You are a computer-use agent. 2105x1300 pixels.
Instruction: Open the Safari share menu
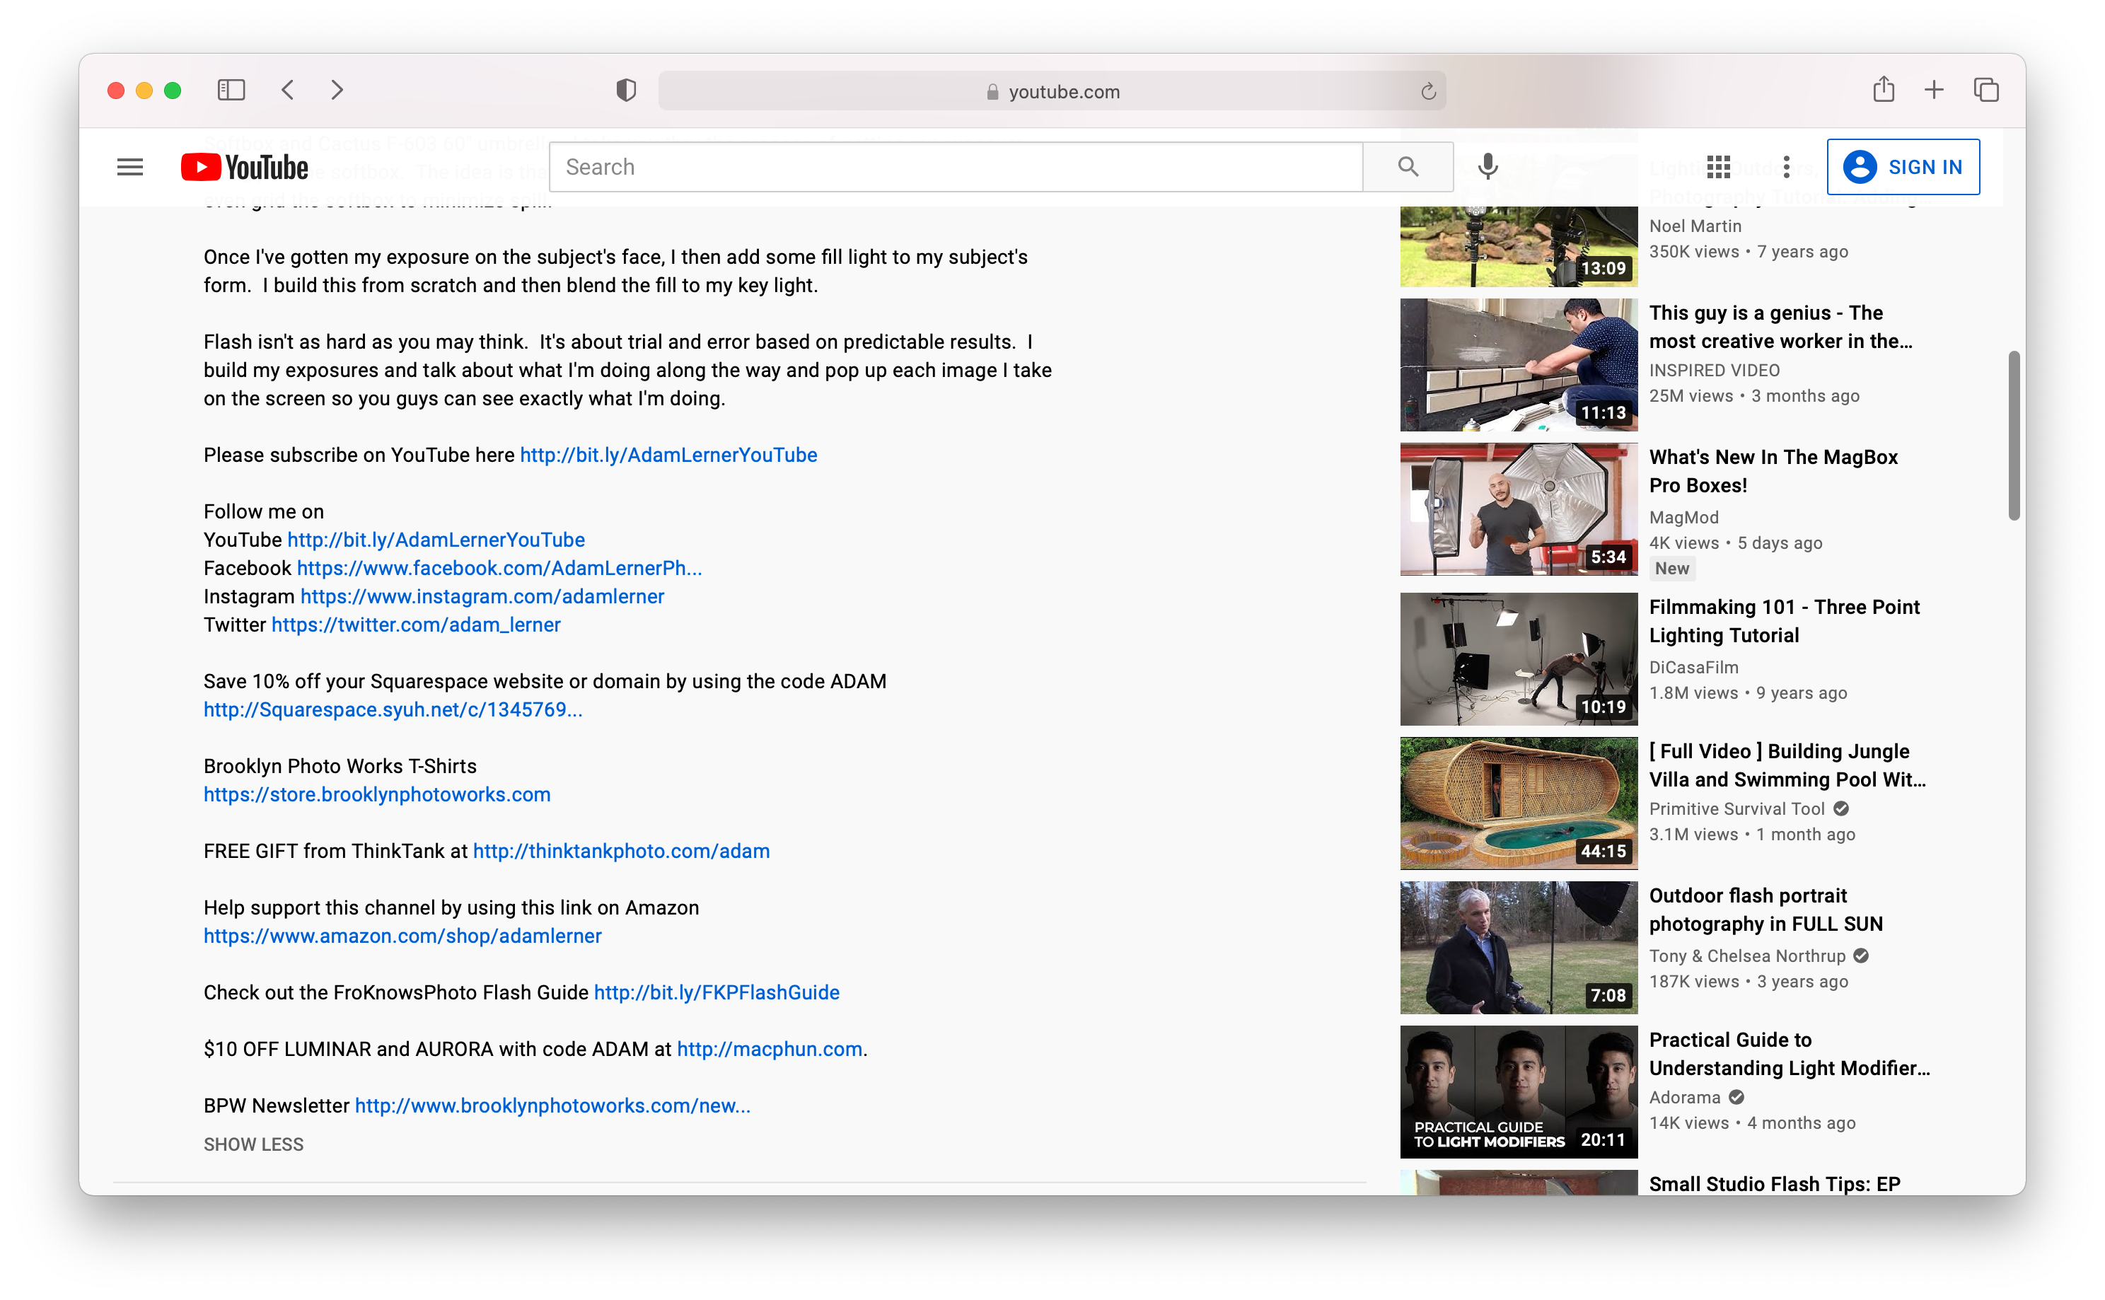coord(1883,89)
